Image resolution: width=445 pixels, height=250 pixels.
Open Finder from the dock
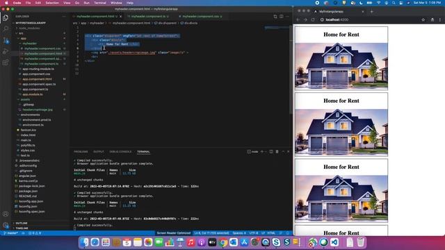tap(84, 242)
